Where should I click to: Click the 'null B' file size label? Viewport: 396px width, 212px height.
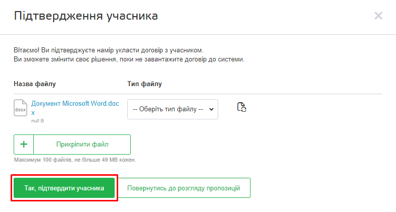tap(38, 121)
